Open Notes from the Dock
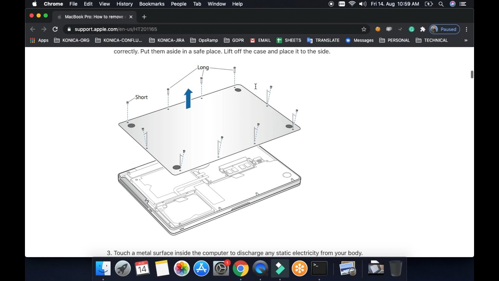499x281 pixels. pyautogui.click(x=162, y=269)
